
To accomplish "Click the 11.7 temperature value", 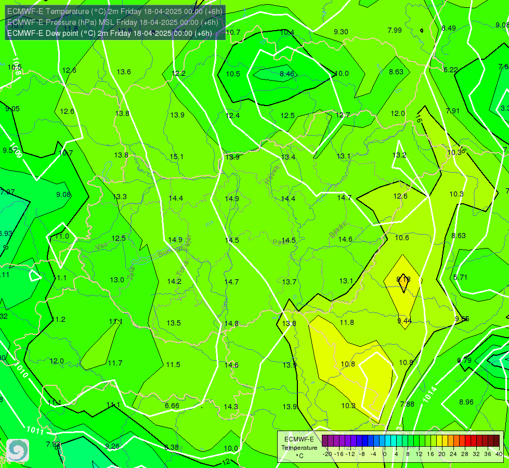I will click(x=115, y=363).
